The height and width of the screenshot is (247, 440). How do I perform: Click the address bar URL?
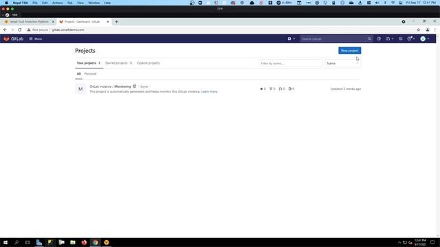68,30
